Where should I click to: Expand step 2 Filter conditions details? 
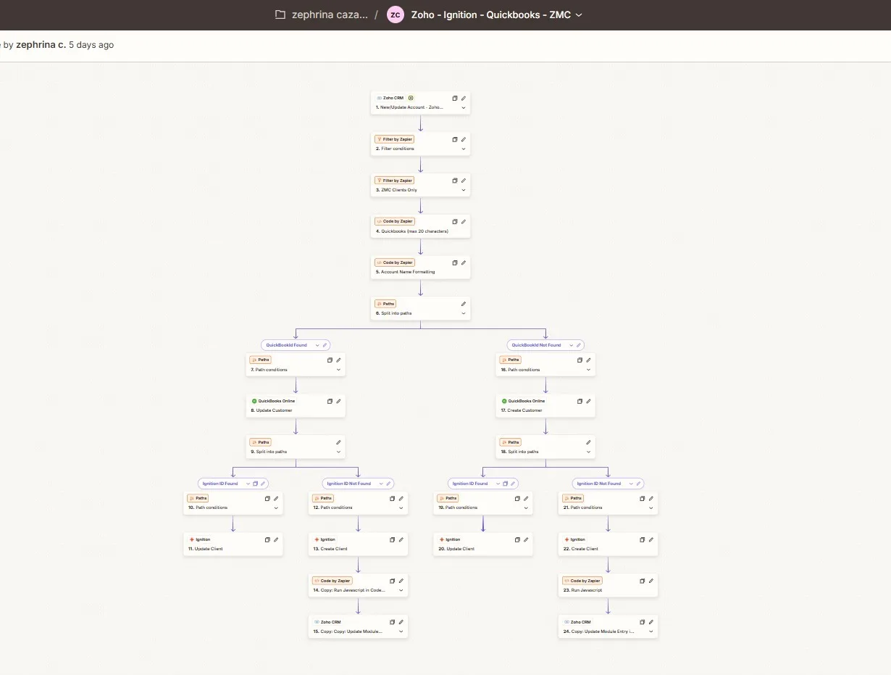[464, 149]
